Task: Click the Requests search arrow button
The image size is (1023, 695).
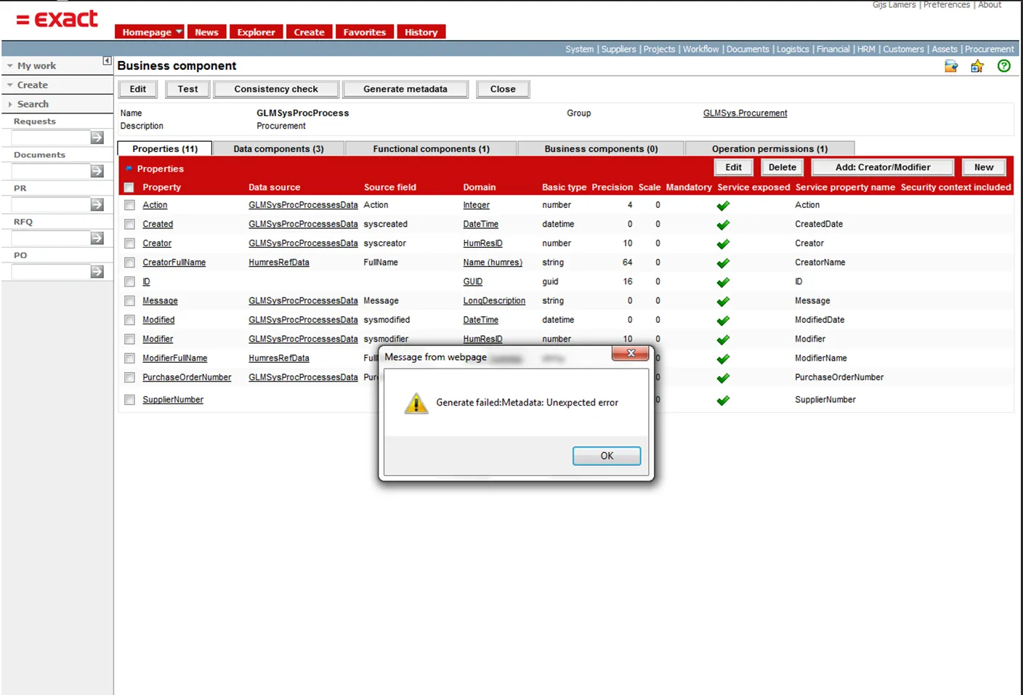Action: point(97,137)
